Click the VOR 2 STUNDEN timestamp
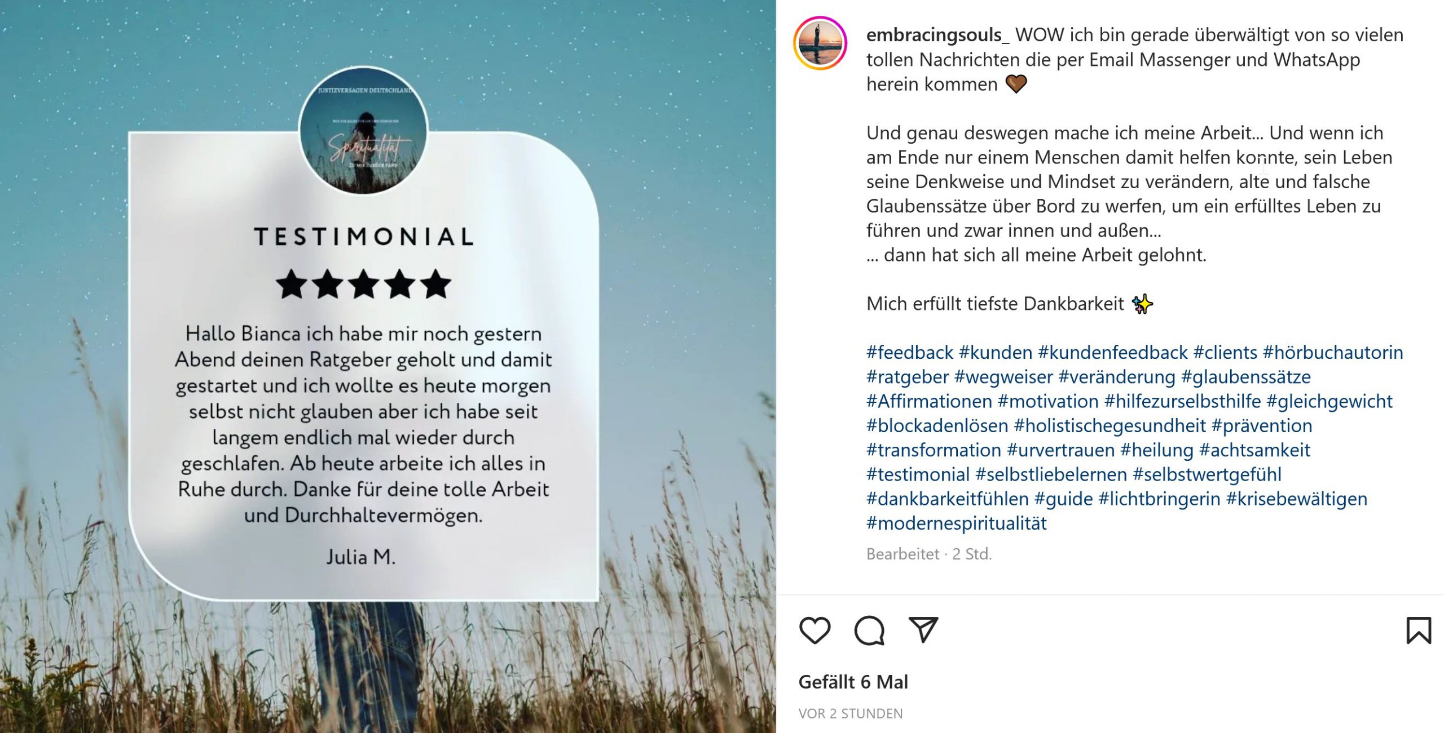This screenshot has height=733, width=1444. click(850, 713)
